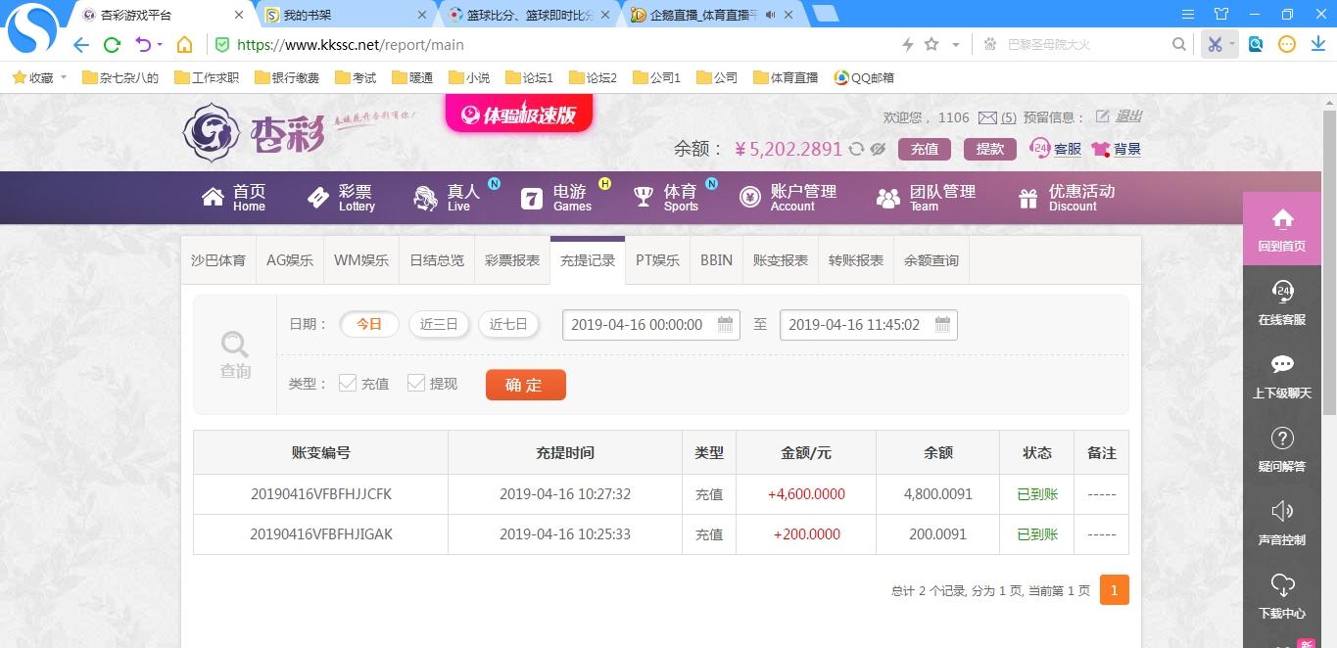Open 上下级聊天 chat in the sidebar
Image resolution: width=1337 pixels, height=648 pixels.
pyautogui.click(x=1282, y=376)
